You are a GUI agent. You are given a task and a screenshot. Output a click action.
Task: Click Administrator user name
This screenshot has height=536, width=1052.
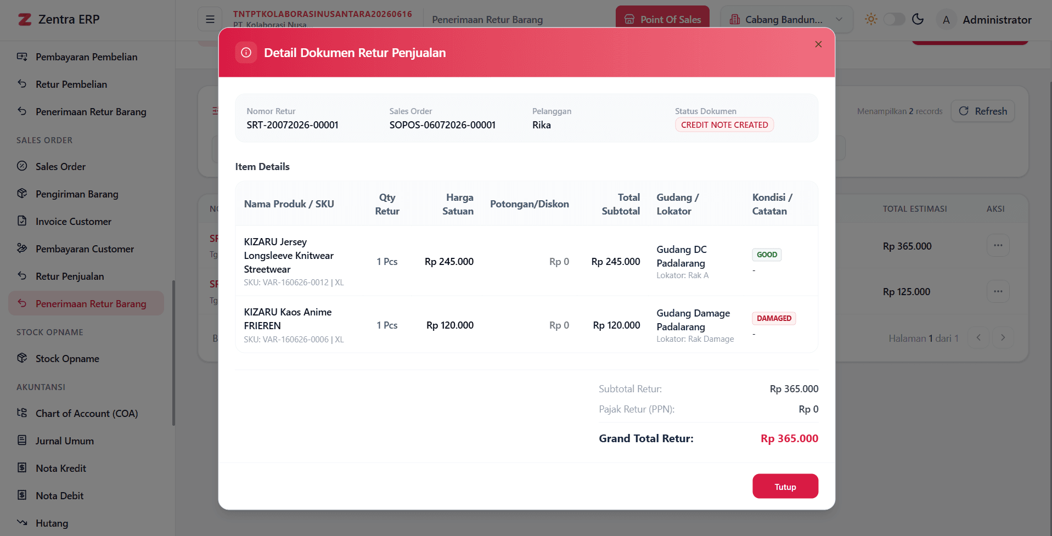coord(997,20)
